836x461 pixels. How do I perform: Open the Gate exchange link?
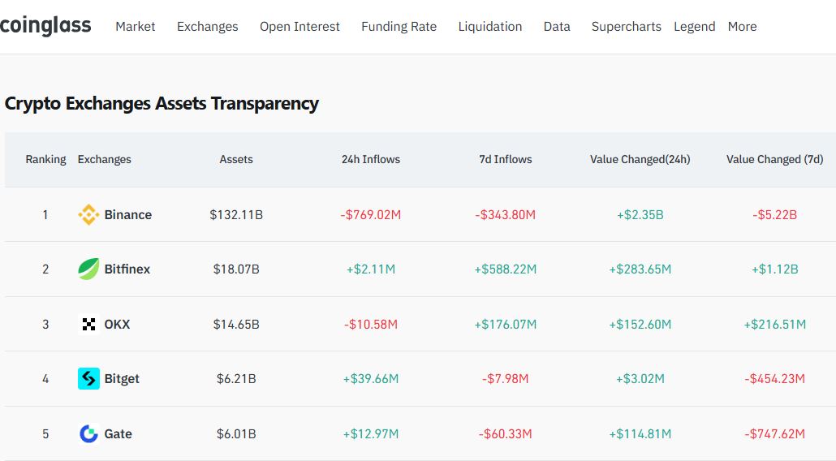click(x=118, y=434)
